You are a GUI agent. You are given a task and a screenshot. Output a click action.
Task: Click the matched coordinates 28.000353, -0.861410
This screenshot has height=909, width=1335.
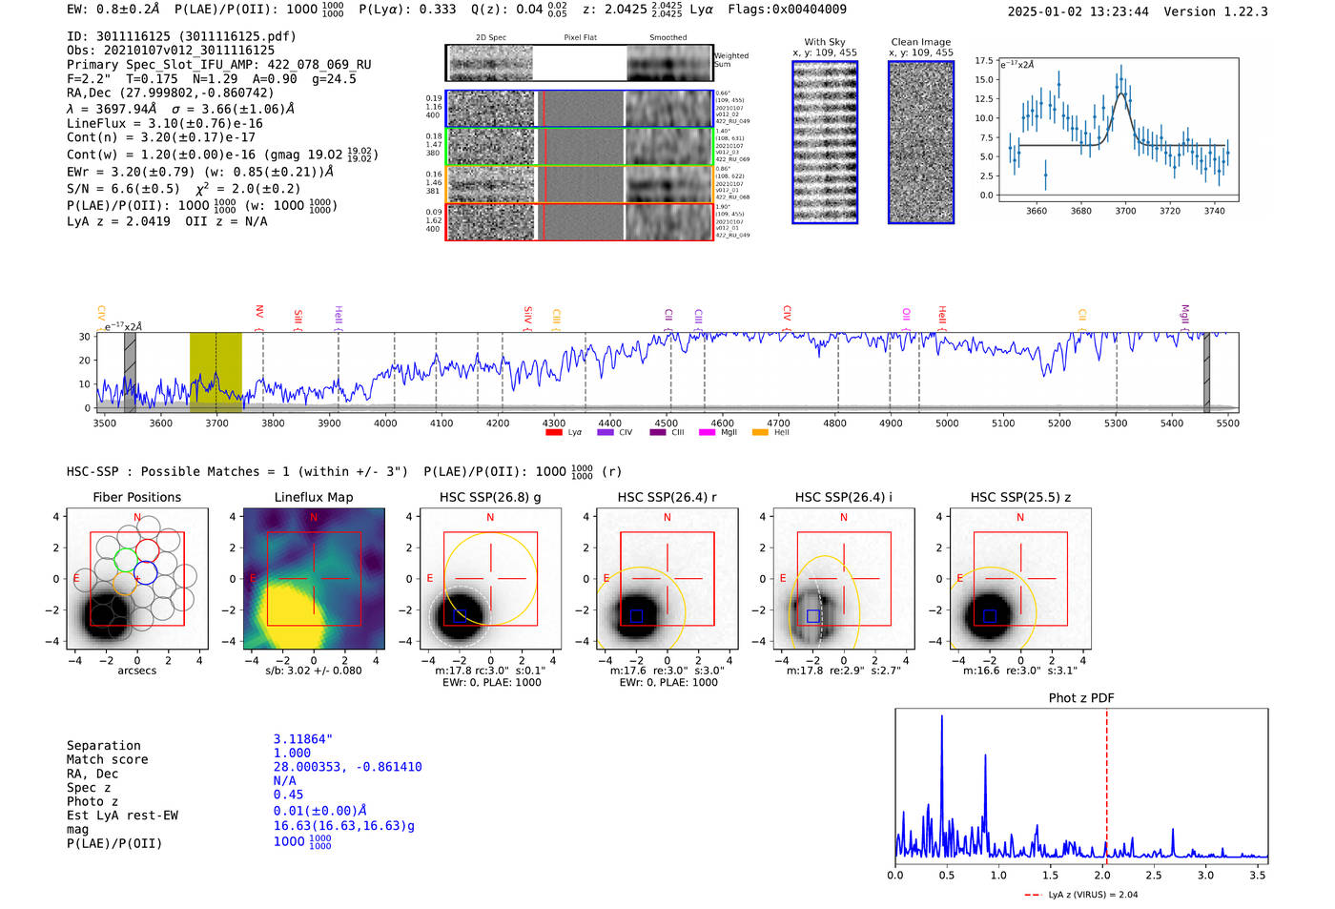click(x=347, y=767)
